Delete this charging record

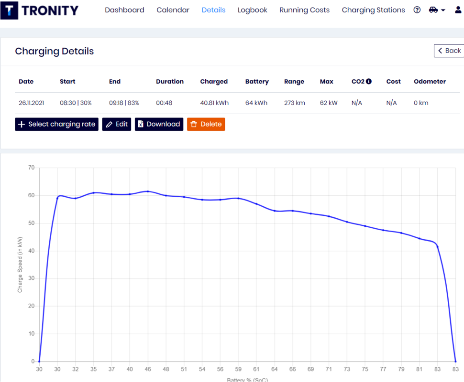[206, 124]
